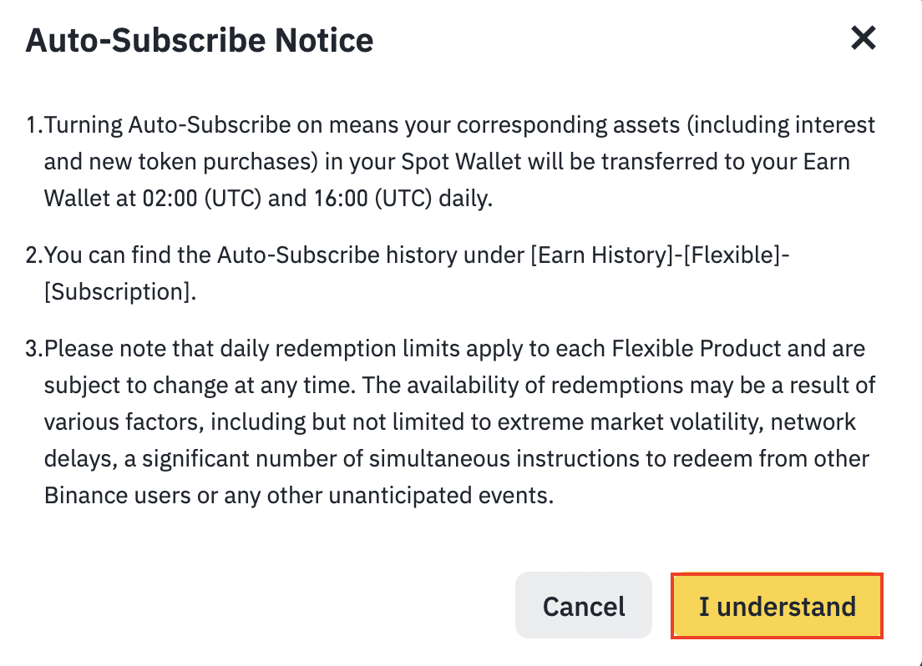Click the Auto-Subscribe Notice title
922x666 pixels.
[200, 40]
